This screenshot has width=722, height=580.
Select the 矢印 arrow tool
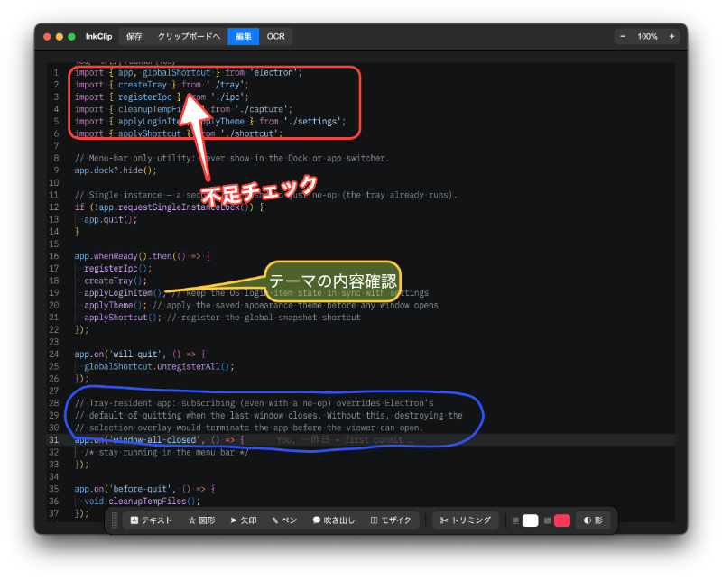point(243,520)
